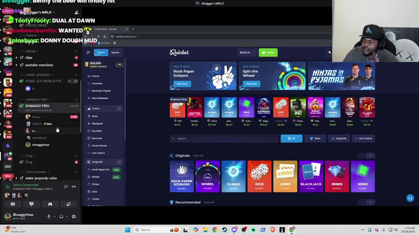This screenshot has width=419, height=235.
Task: Collapse the Voice Channels category
Action: [37, 172]
